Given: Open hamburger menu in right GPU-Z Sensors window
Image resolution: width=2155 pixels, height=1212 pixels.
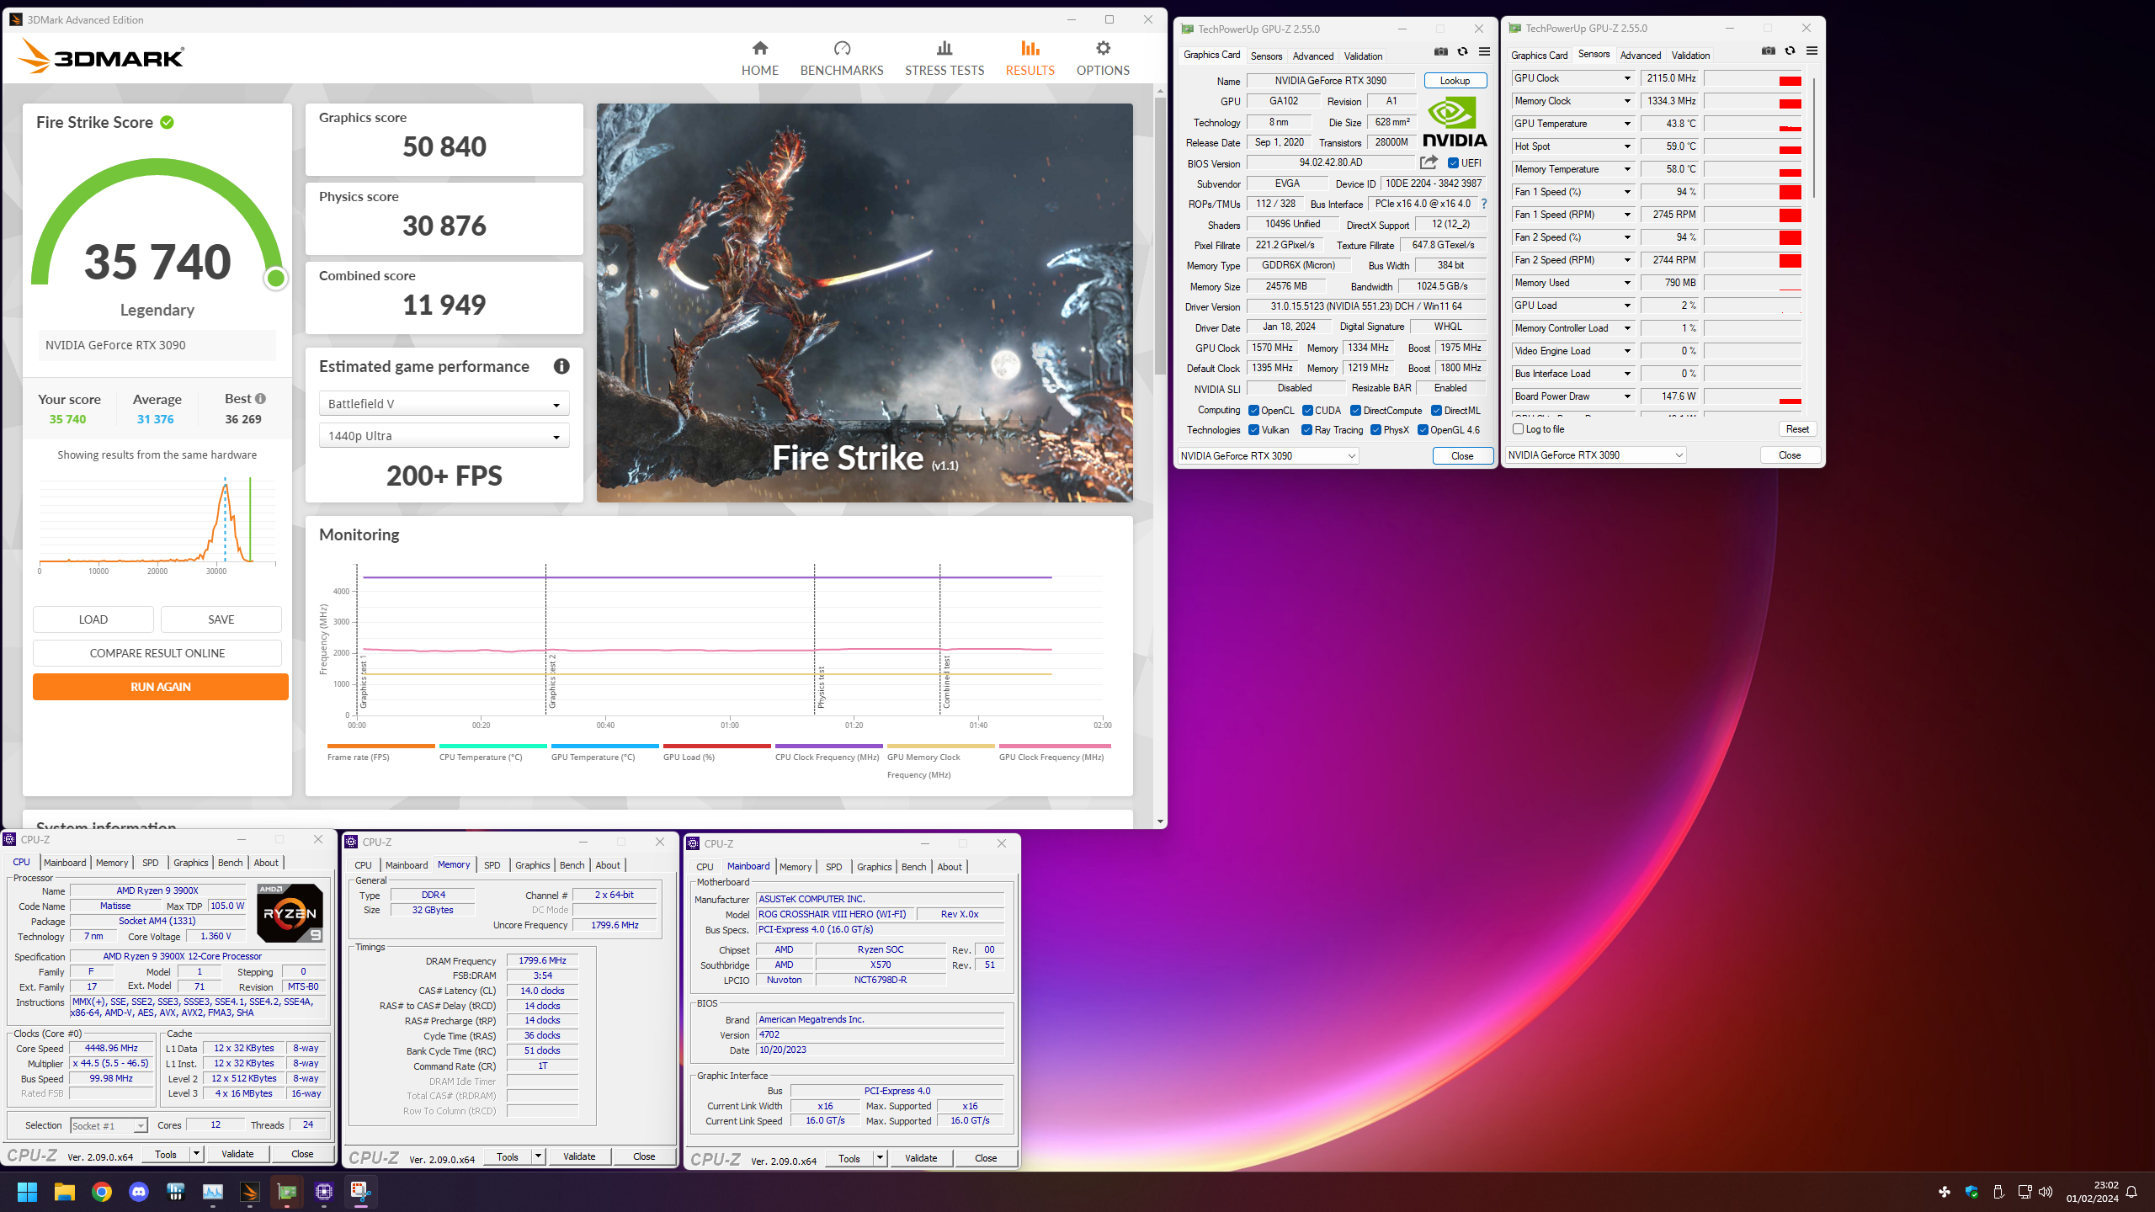Looking at the screenshot, I should pyautogui.click(x=1812, y=50).
